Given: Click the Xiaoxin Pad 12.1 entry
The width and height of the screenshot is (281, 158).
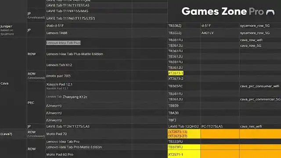Looking at the screenshot, I should coord(59,84).
